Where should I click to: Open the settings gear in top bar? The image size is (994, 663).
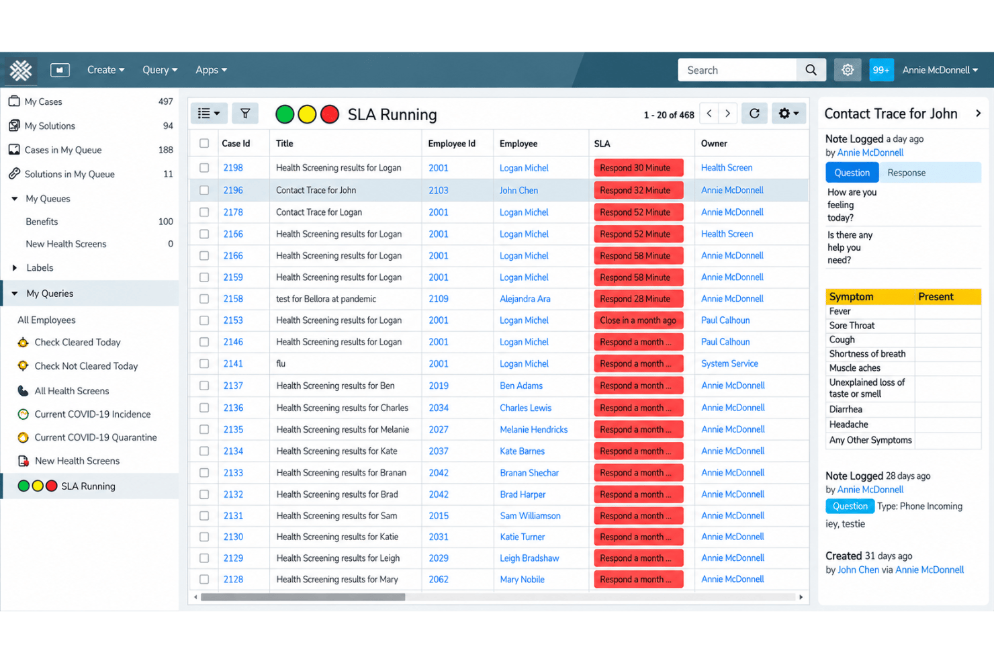pyautogui.click(x=848, y=70)
